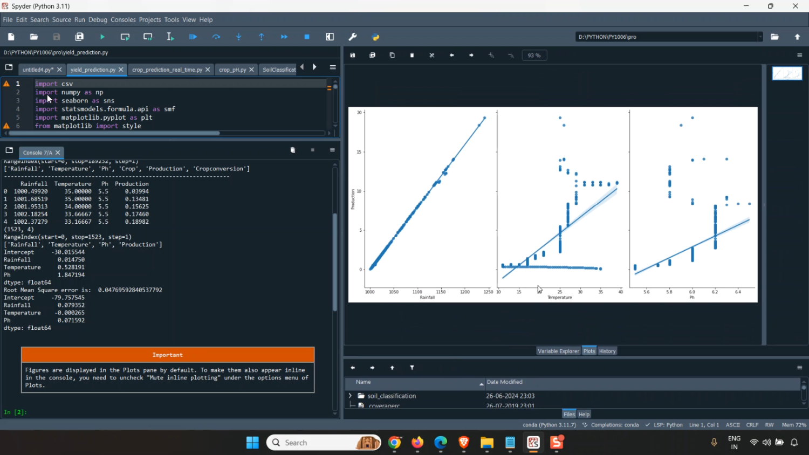Expand the soil_classification folder

click(350, 396)
